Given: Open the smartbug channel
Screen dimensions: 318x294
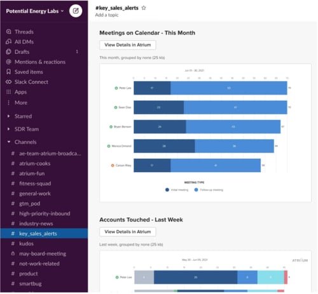Looking at the screenshot, I should tap(44, 284).
